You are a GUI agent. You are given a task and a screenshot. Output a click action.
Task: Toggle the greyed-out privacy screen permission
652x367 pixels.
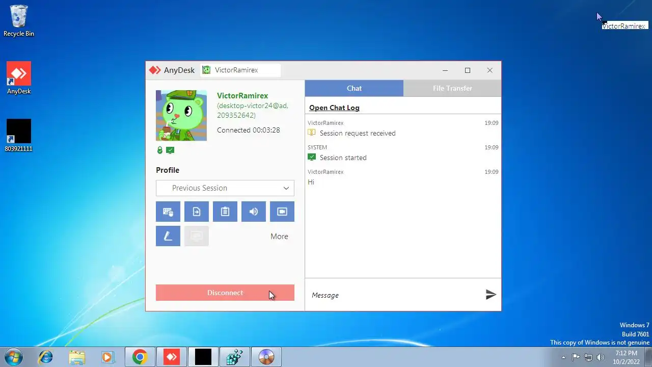pyautogui.click(x=197, y=236)
